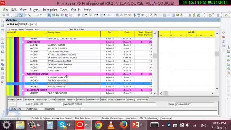Open the WPs & Docs details tab
This screenshot has width=231, height=130.
[x=142, y=100]
